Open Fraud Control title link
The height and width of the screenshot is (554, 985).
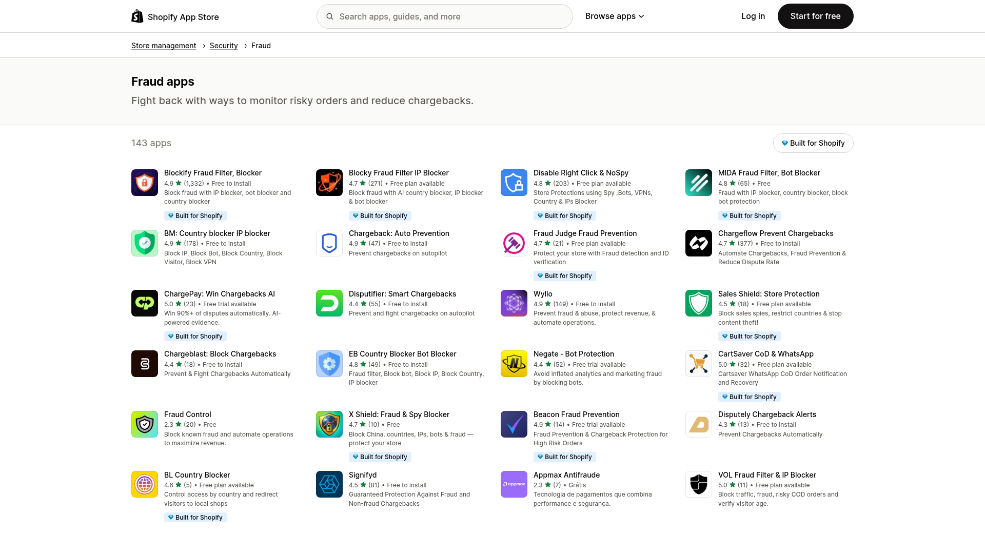tap(188, 414)
